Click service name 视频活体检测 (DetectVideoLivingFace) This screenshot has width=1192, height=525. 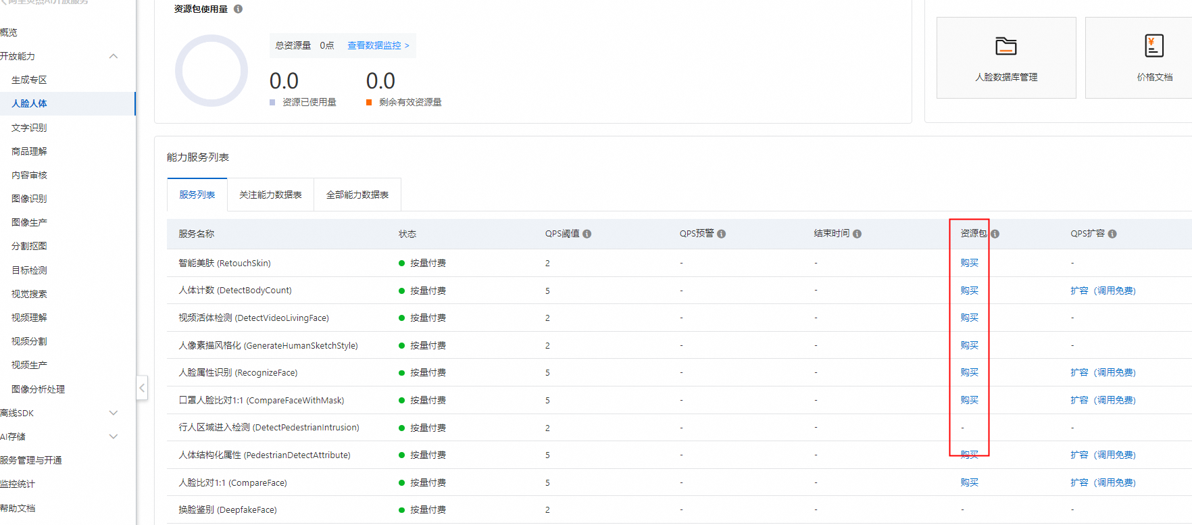point(253,318)
